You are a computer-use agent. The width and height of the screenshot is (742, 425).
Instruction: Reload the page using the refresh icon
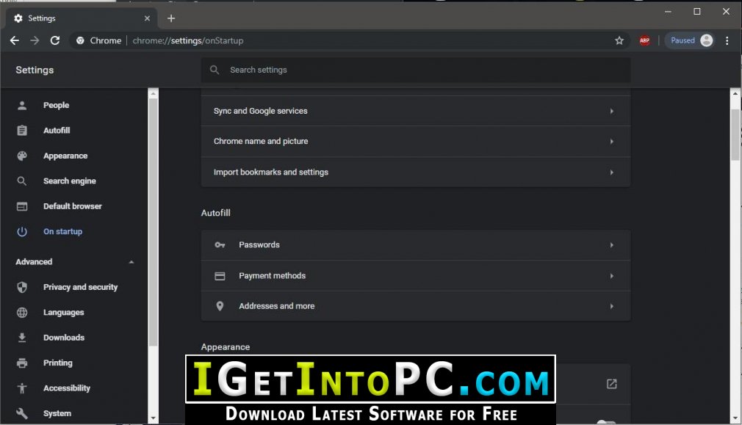tap(55, 40)
